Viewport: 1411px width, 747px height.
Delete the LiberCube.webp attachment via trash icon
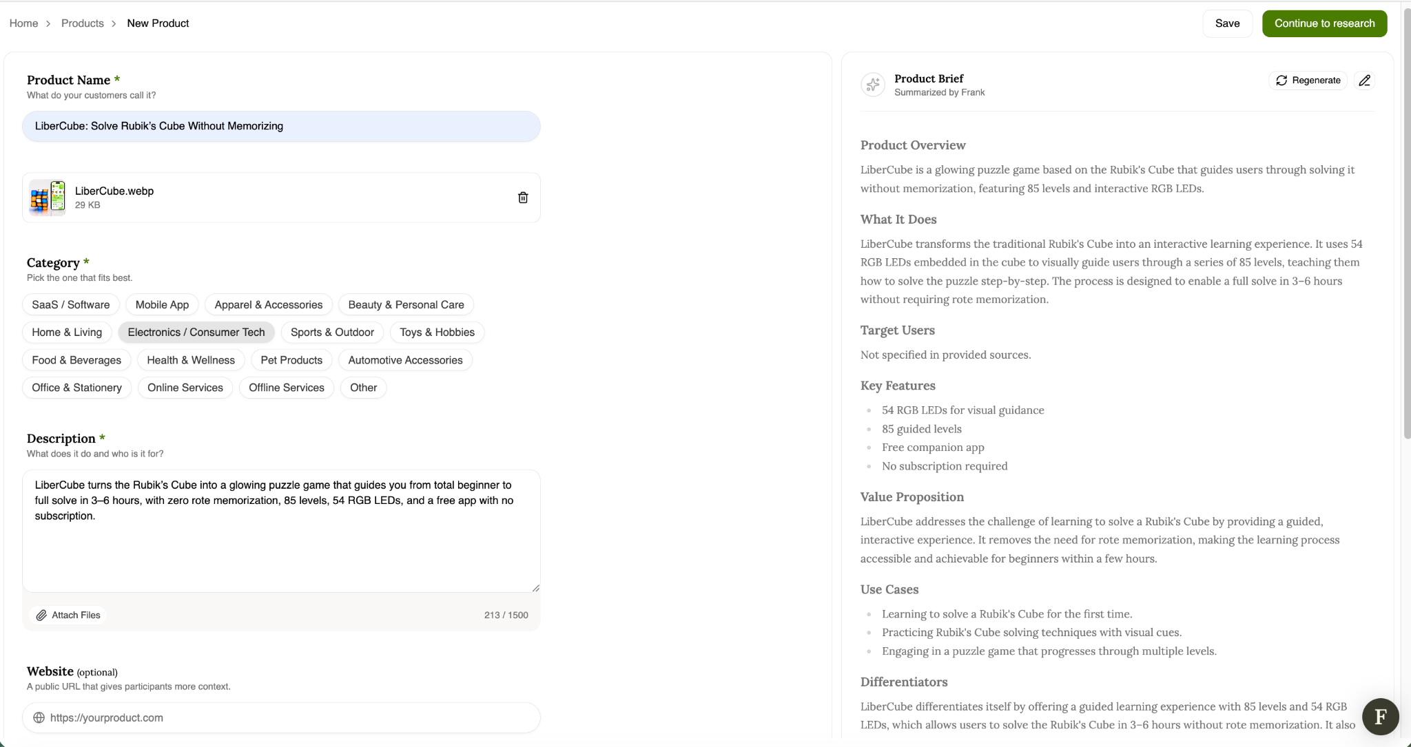pyautogui.click(x=523, y=198)
